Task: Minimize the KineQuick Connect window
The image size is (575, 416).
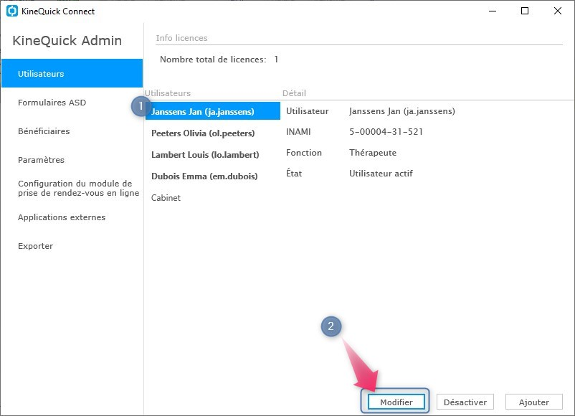Action: pyautogui.click(x=493, y=11)
